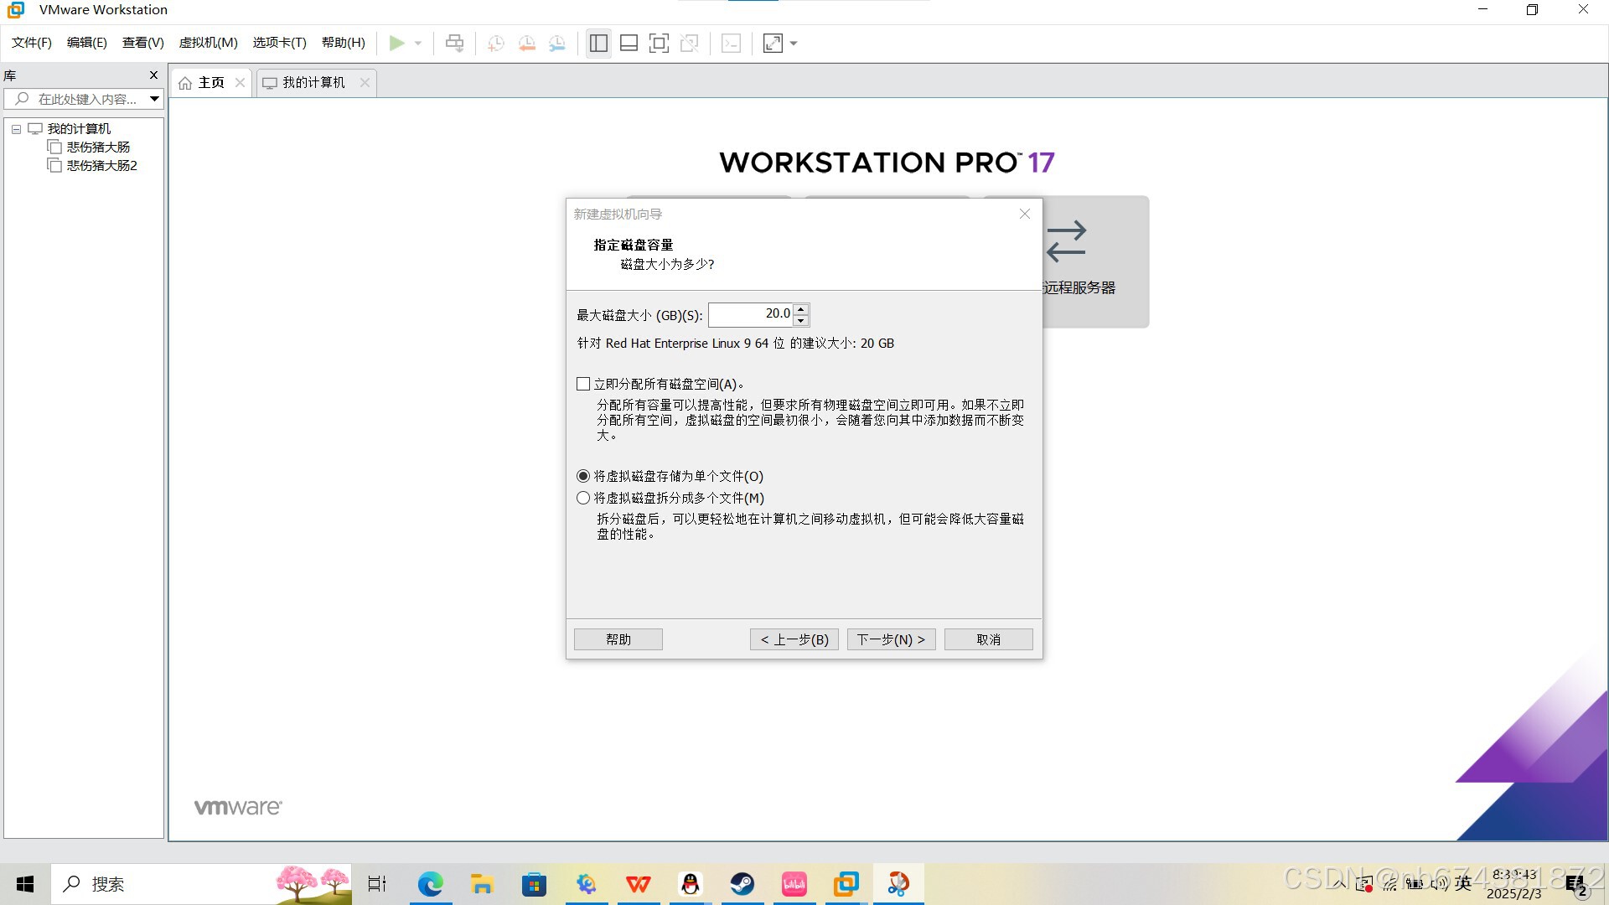Toggle the library panel visibility
The width and height of the screenshot is (1609, 905).
pos(598,43)
